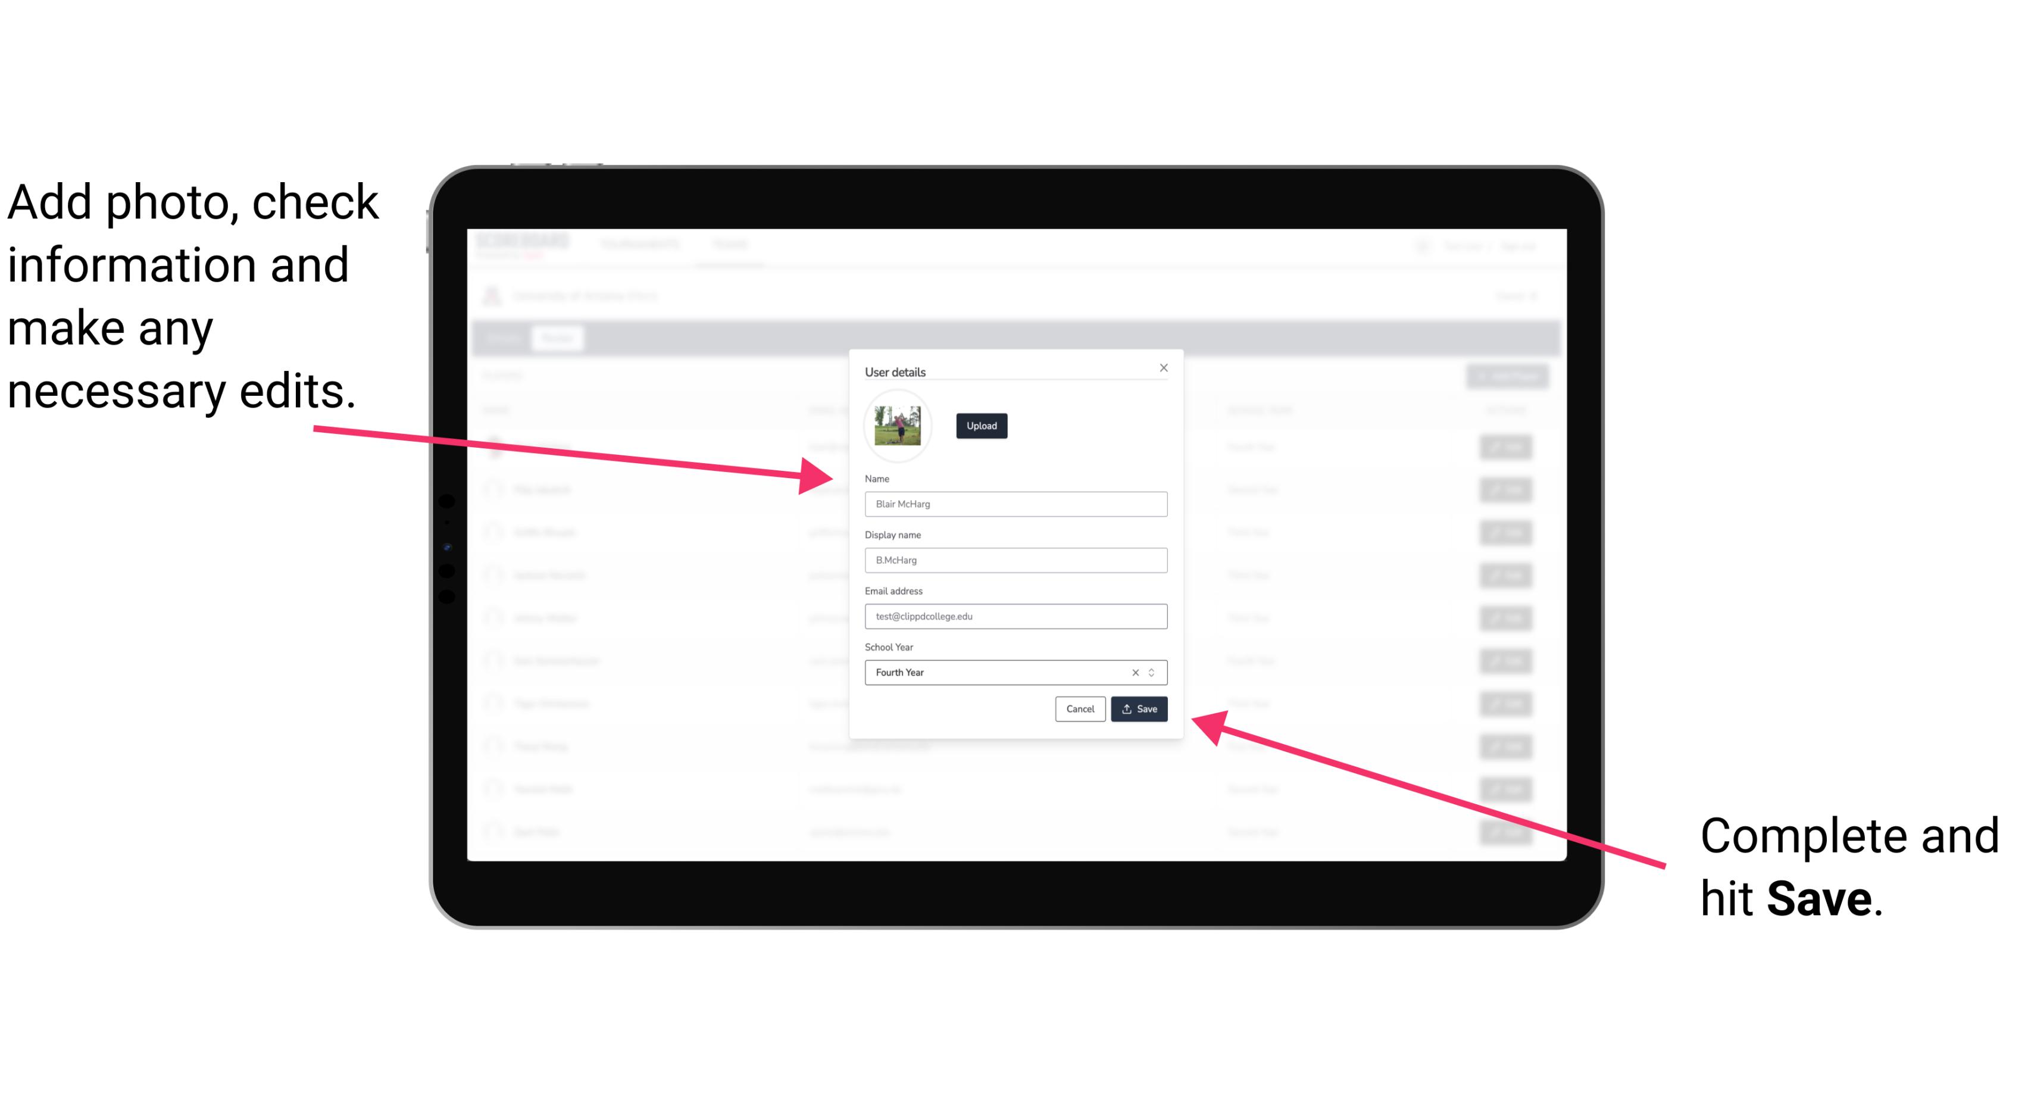Clear the School Year field
2031x1093 pixels.
(1135, 672)
